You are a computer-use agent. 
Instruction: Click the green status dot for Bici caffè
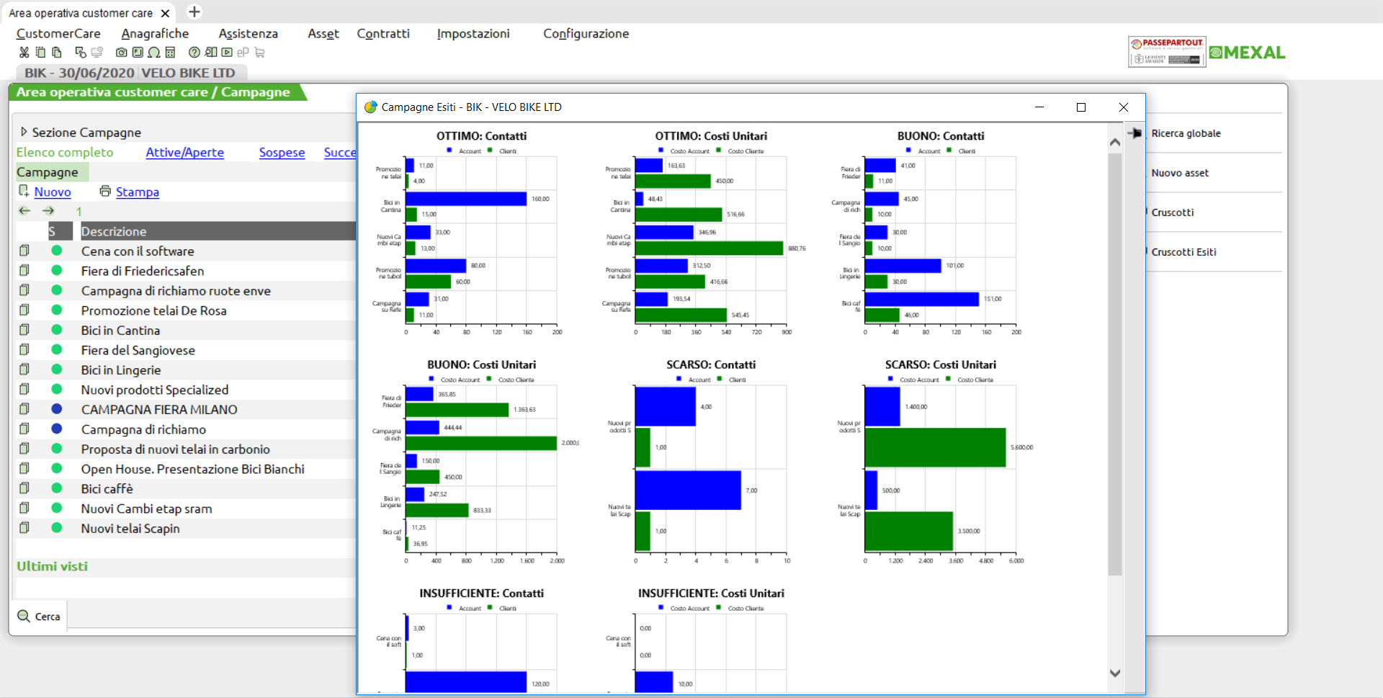57,488
